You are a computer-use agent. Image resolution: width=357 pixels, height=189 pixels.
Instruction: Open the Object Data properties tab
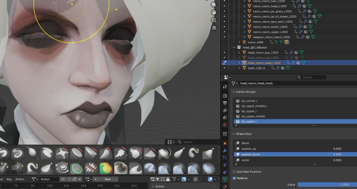[x=225, y=179]
